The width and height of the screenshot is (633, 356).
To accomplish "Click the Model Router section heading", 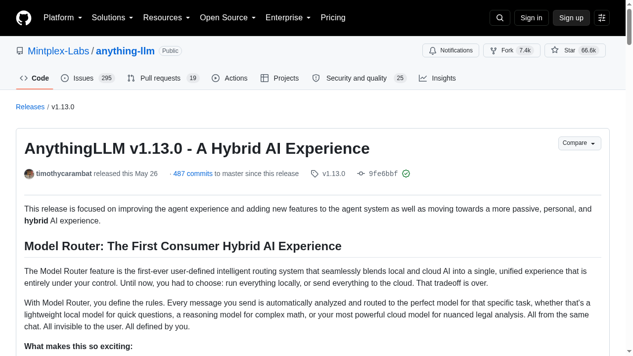I will (183, 246).
